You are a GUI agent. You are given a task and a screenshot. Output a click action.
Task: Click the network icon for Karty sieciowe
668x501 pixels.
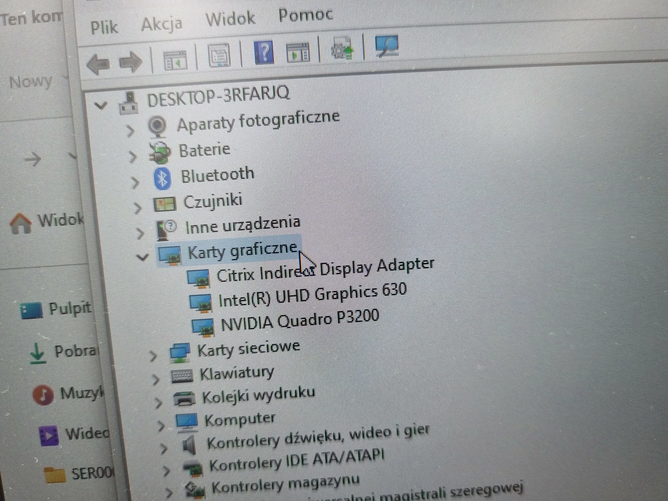pos(180,353)
